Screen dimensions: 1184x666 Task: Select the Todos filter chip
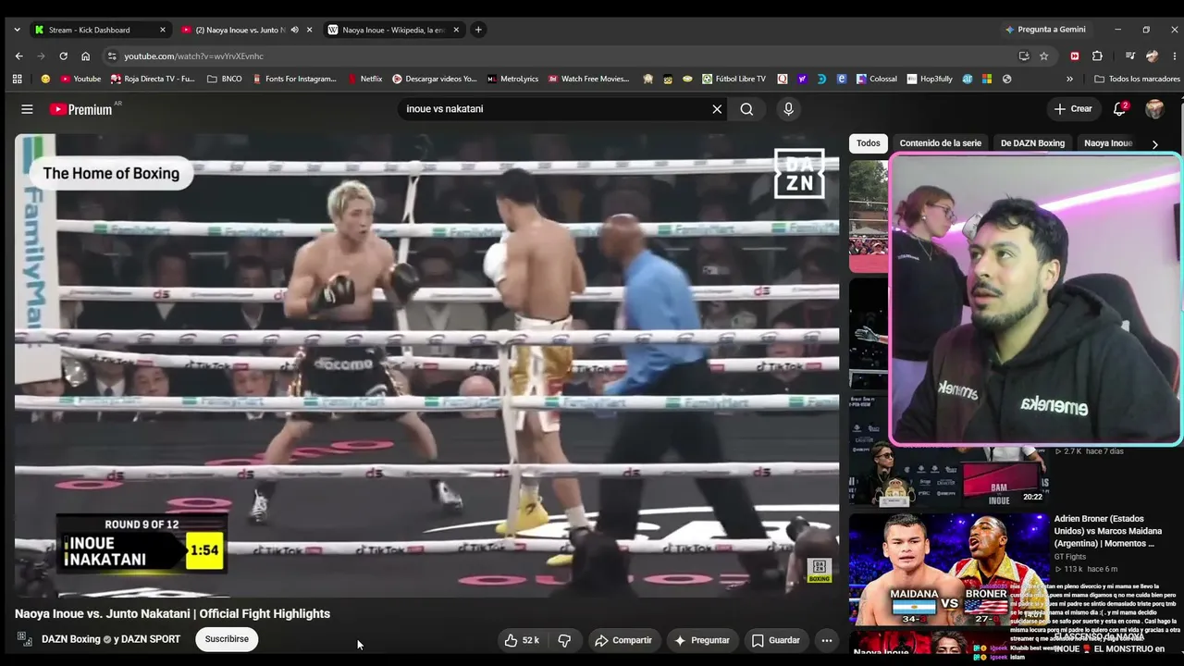tap(869, 143)
